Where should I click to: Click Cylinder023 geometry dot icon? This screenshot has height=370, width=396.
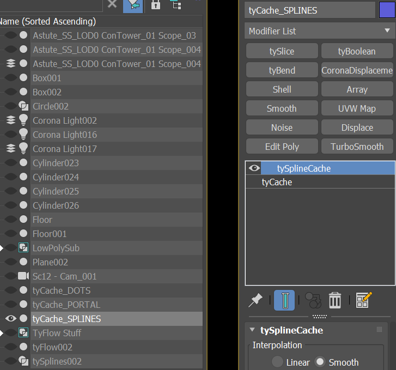(x=23, y=162)
